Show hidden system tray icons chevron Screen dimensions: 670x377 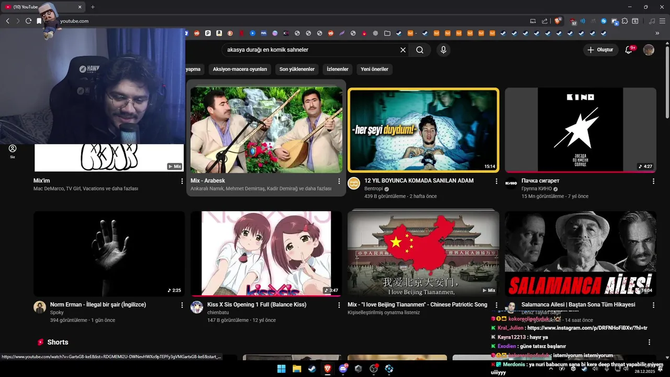coord(551,369)
